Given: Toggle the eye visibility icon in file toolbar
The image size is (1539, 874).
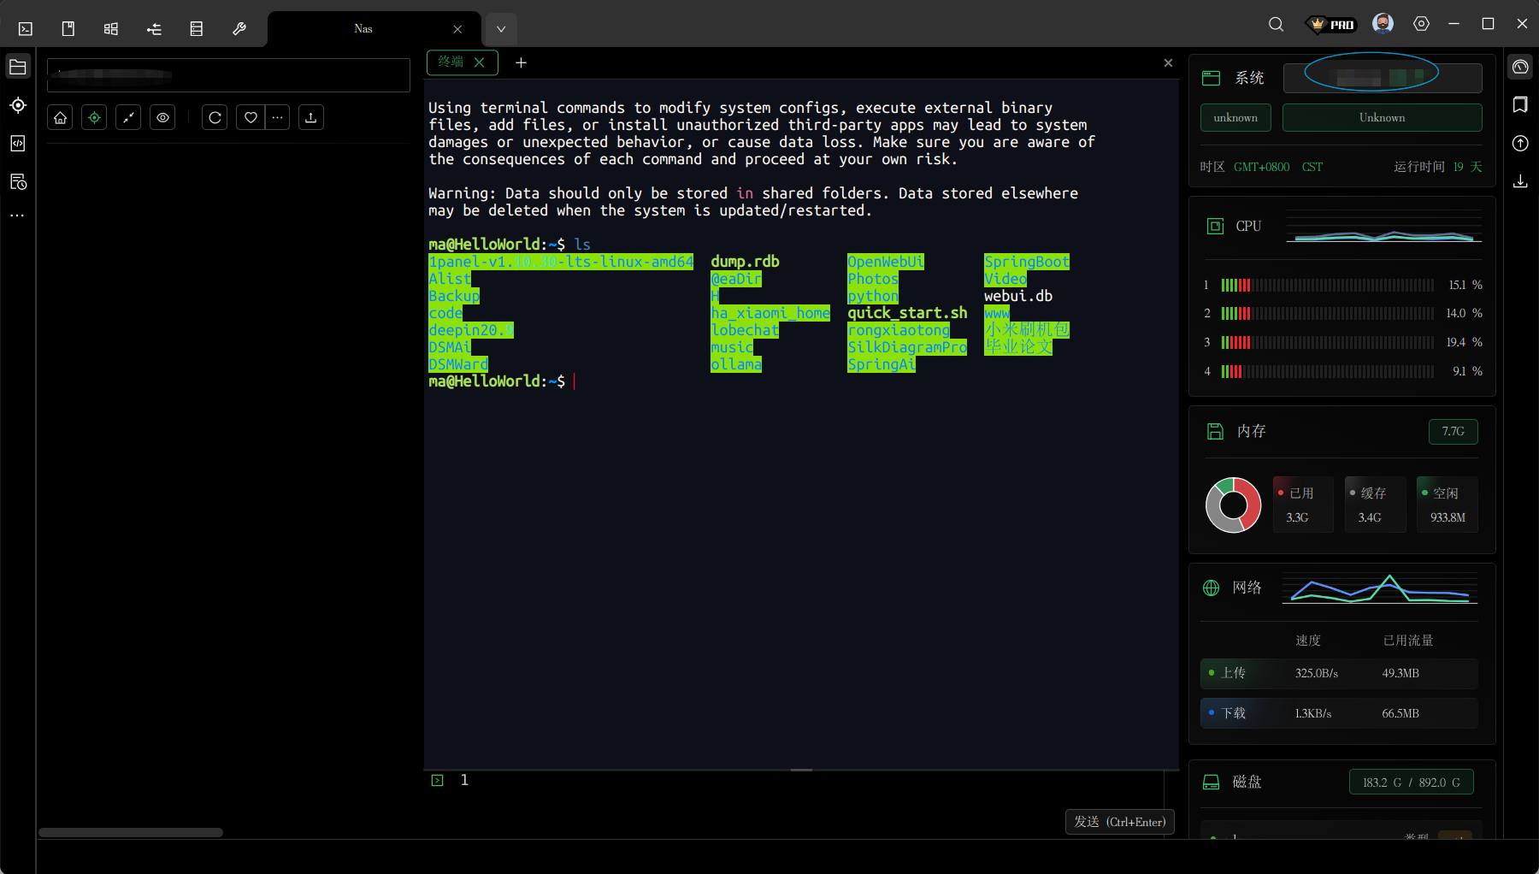Looking at the screenshot, I should point(162,118).
